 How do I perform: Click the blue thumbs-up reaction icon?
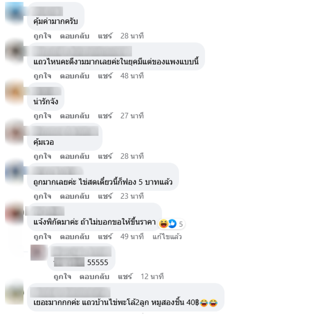pos(172,224)
